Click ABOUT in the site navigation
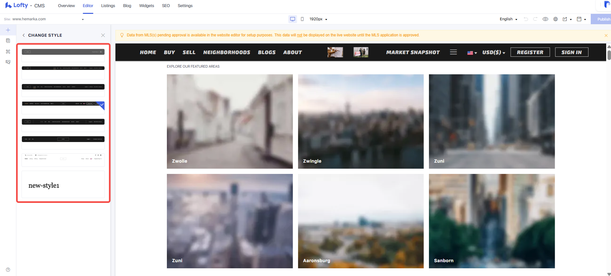This screenshot has width=611, height=276. (293, 52)
